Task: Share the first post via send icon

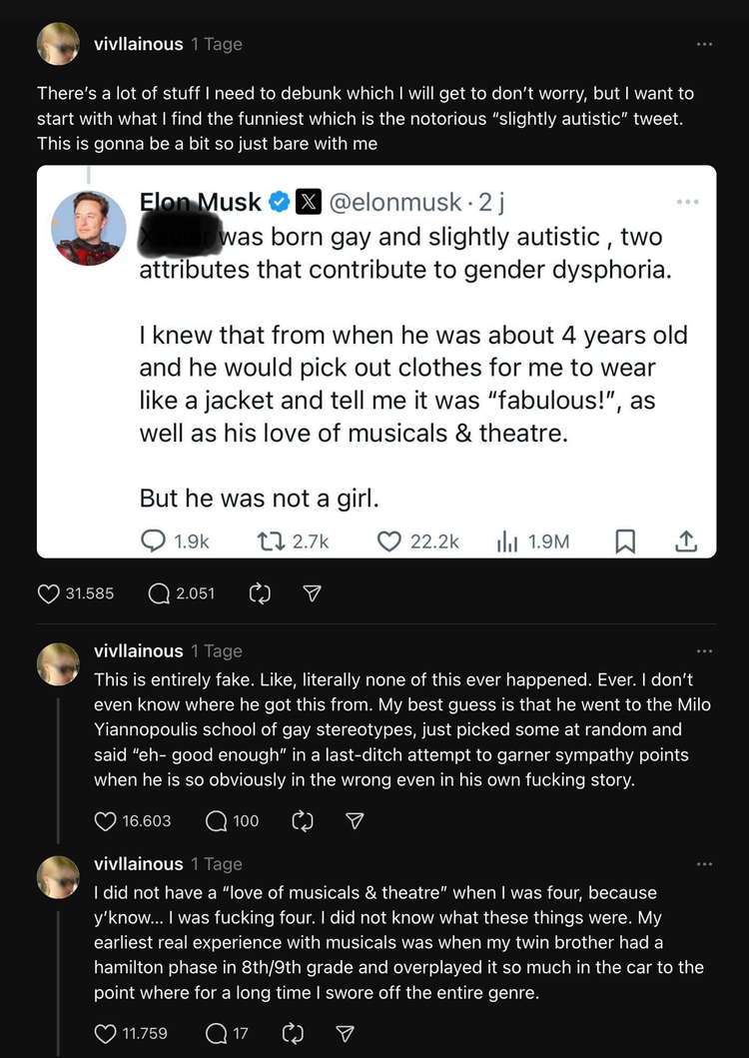Action: click(x=312, y=593)
